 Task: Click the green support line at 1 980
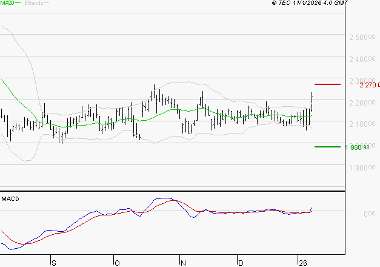coord(327,146)
